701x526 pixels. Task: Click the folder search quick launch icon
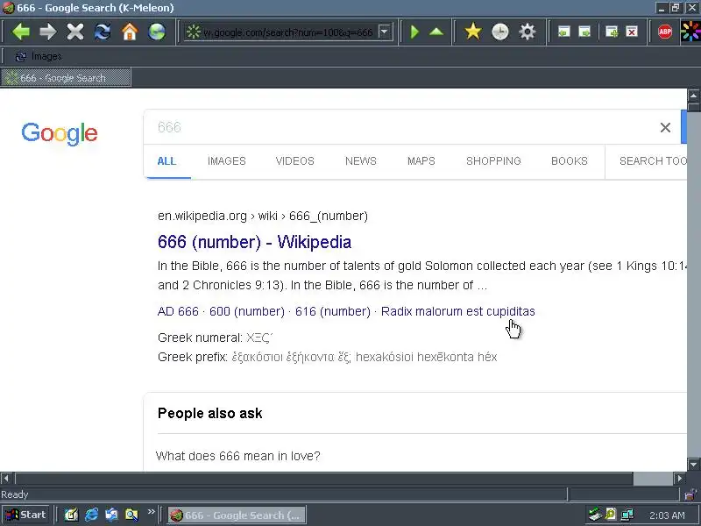click(131, 515)
